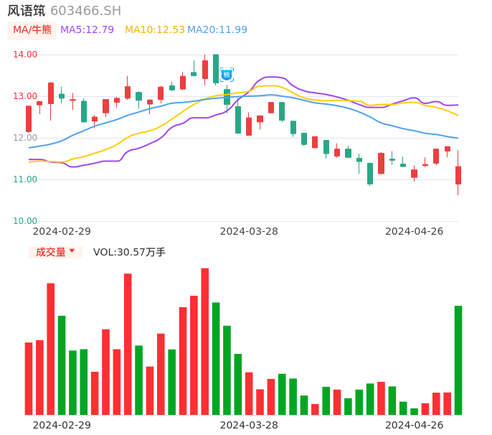
Task: Click the 12.00 price axis label
Action: tap(26, 138)
